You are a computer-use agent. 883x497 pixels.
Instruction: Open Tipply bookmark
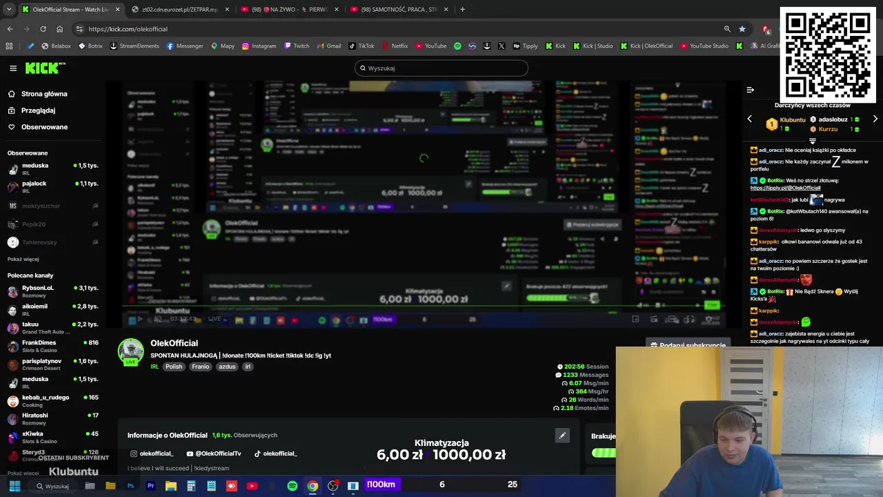click(525, 46)
